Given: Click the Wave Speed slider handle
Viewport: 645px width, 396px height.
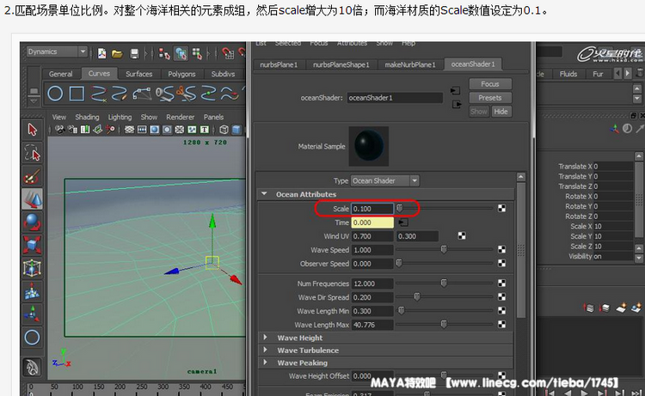Looking at the screenshot, I should pyautogui.click(x=444, y=249).
